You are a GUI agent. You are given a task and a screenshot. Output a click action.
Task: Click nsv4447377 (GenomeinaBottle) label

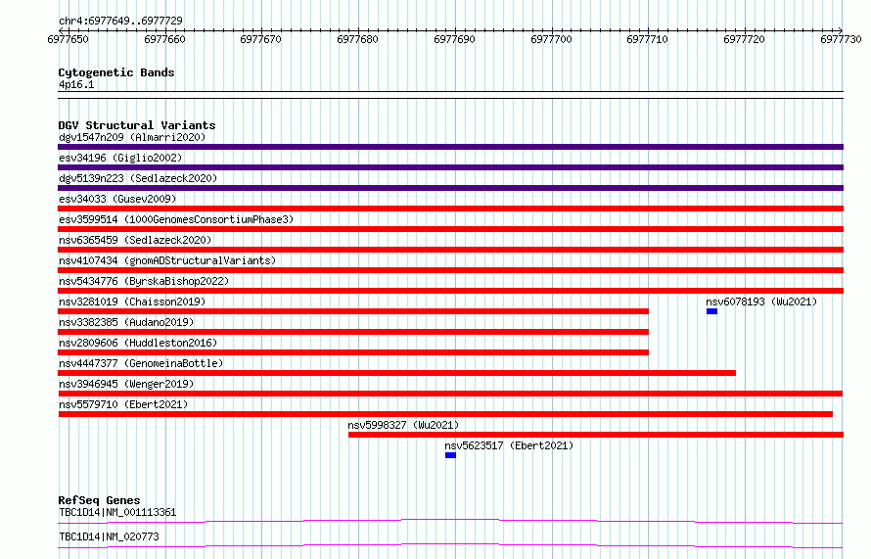point(141,363)
